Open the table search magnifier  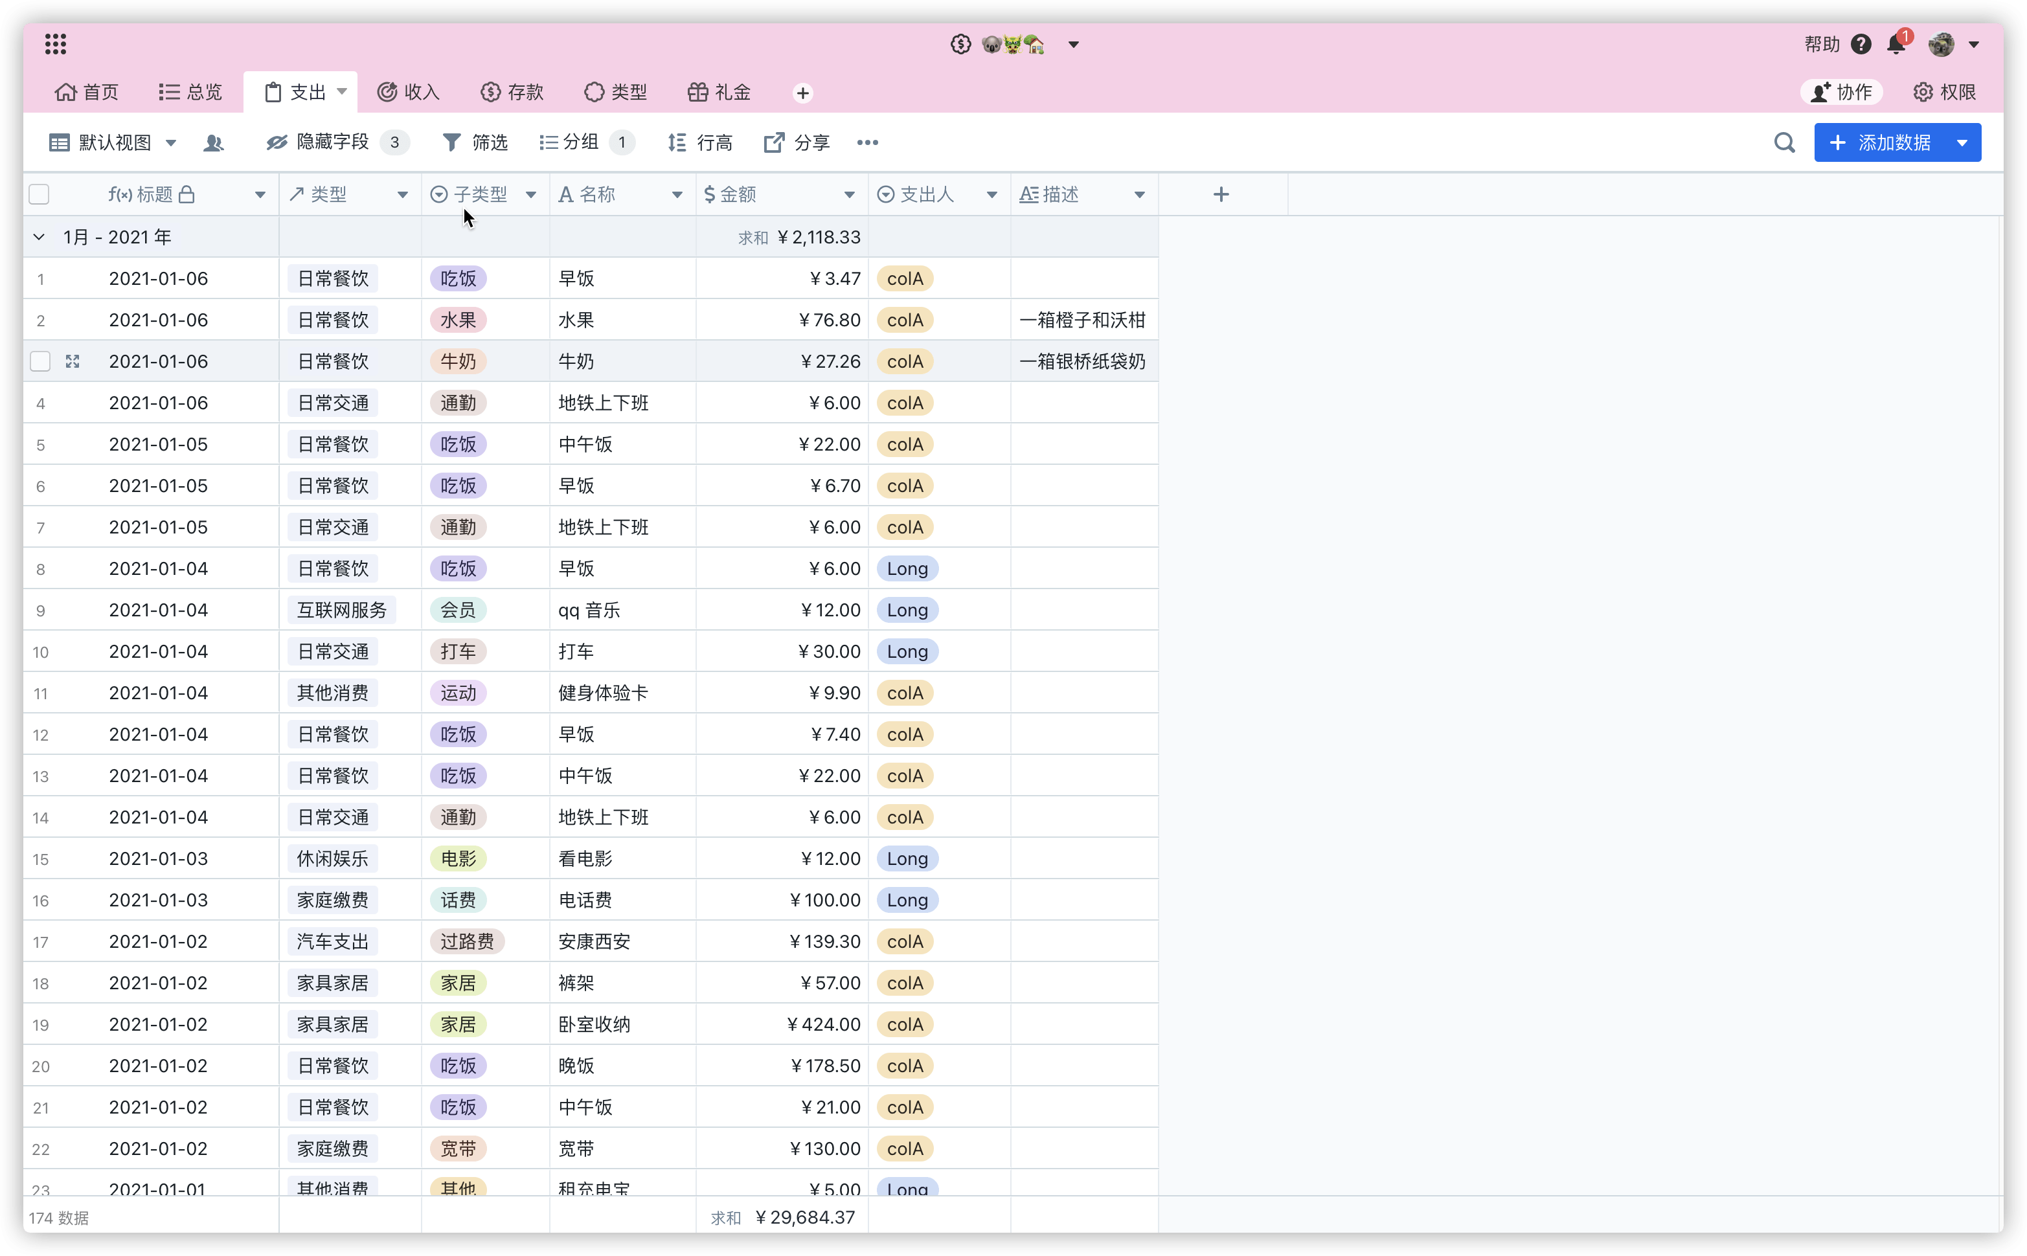(x=1784, y=142)
